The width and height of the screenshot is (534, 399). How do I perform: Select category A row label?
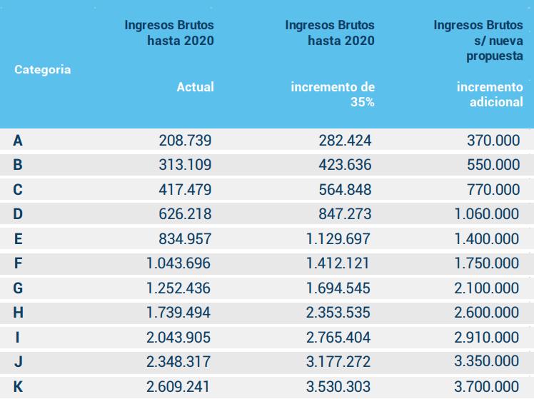[x=18, y=141]
